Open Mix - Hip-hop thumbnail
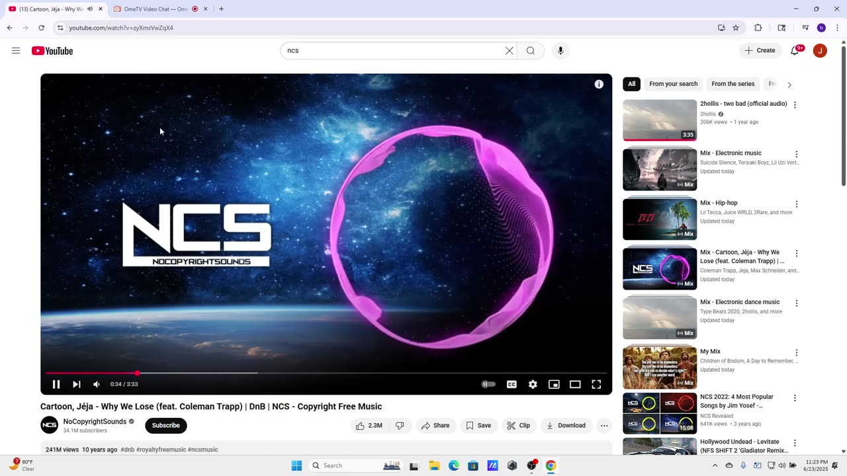The image size is (847, 476). click(x=660, y=219)
